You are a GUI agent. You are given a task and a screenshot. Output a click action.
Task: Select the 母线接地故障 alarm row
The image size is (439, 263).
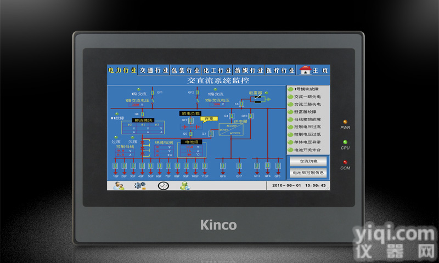click(x=305, y=119)
